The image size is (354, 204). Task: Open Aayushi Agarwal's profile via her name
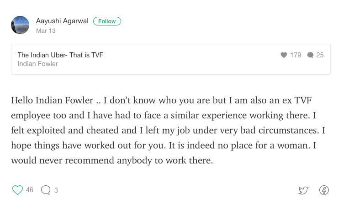(x=63, y=21)
